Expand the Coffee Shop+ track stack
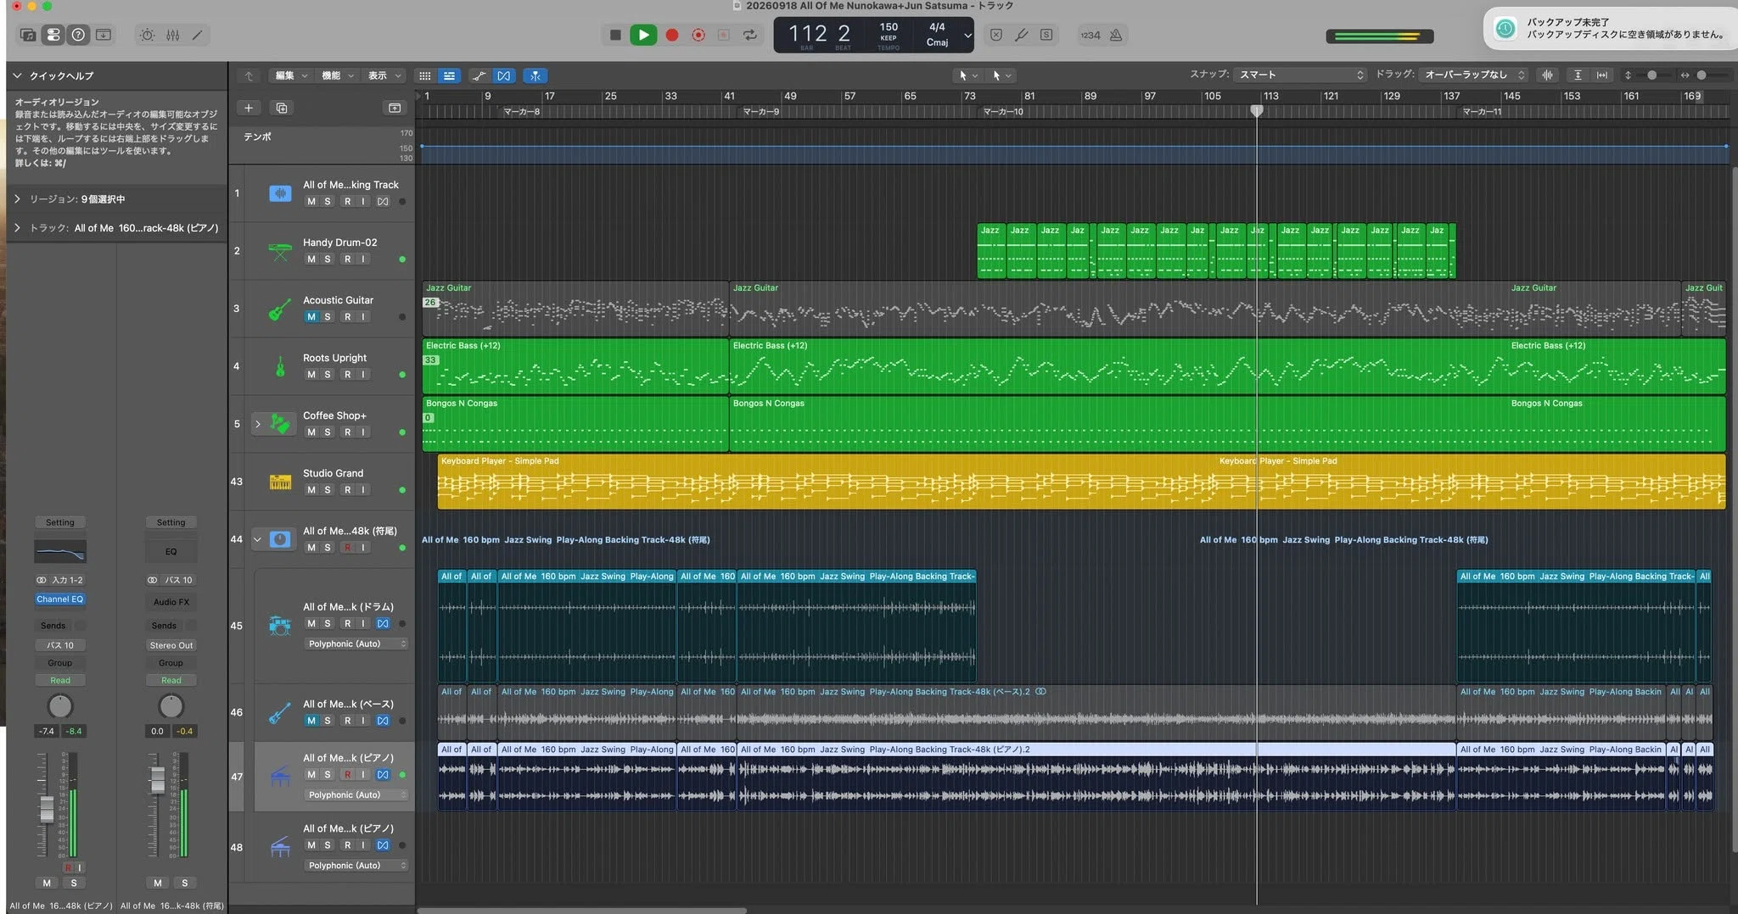Viewport: 1738px width, 914px height. tap(258, 424)
